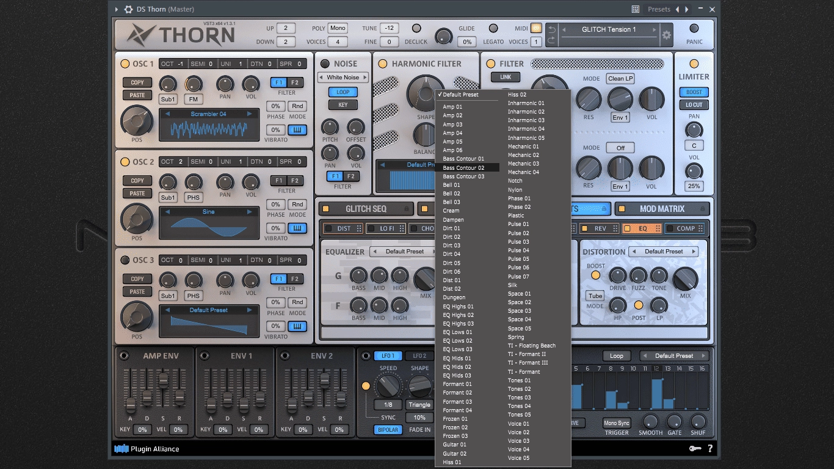Click the Limiter LO CUT button
834x469 pixels.
point(694,104)
